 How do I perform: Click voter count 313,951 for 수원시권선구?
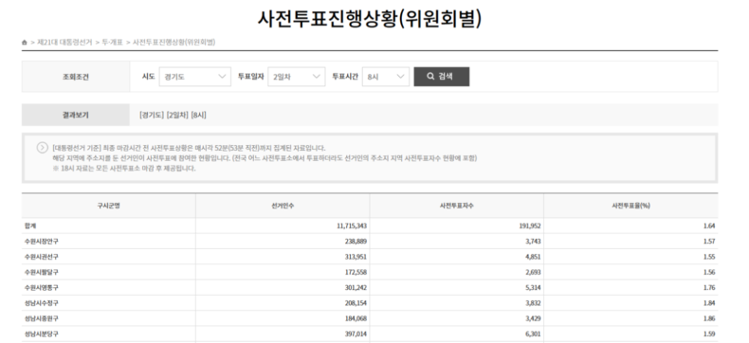pos(356,257)
